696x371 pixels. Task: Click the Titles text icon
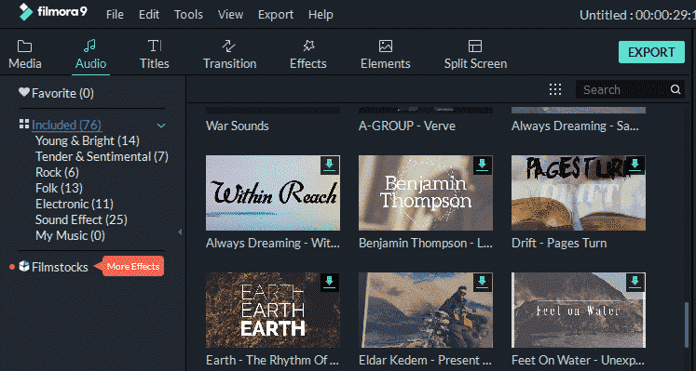point(155,46)
